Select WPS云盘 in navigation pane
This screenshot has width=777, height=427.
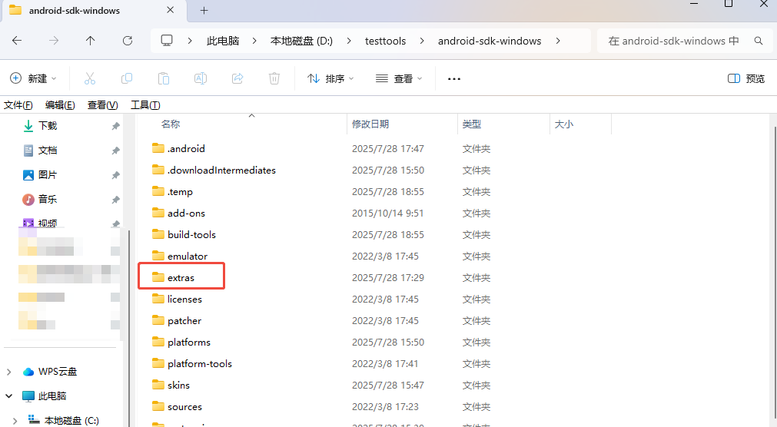[58, 372]
